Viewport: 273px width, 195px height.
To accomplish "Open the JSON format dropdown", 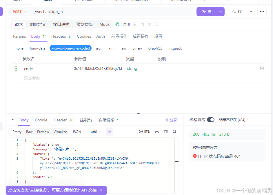I will pyautogui.click(x=79, y=132).
